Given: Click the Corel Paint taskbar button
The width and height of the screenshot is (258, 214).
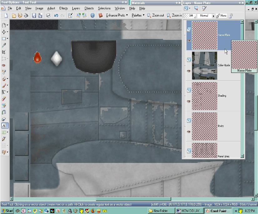Looking at the screenshot, I should [x=218, y=211].
